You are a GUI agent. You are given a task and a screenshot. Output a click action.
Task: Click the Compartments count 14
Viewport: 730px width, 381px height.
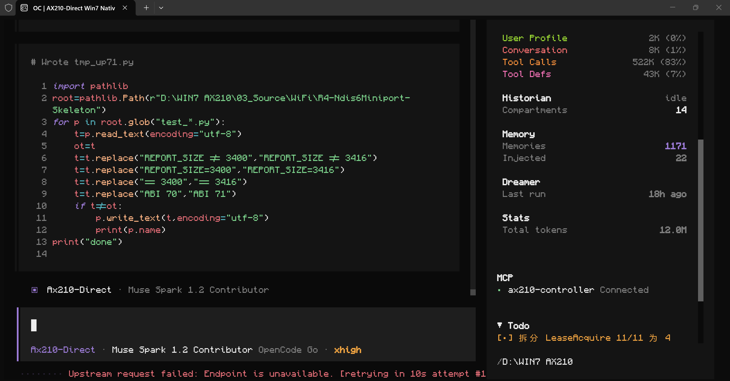(x=681, y=110)
